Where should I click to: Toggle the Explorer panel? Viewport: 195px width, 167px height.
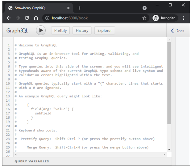105,31
